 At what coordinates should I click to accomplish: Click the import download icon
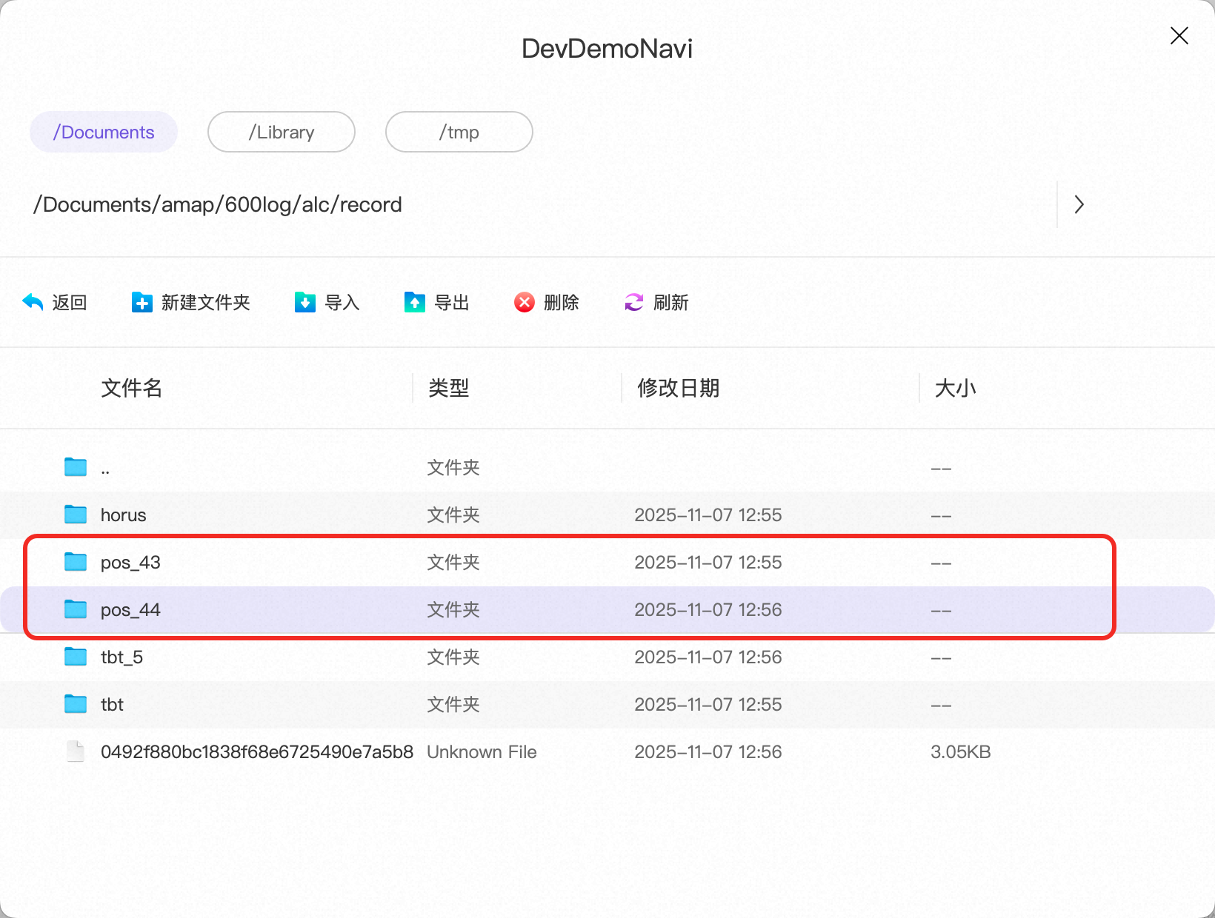tap(305, 302)
